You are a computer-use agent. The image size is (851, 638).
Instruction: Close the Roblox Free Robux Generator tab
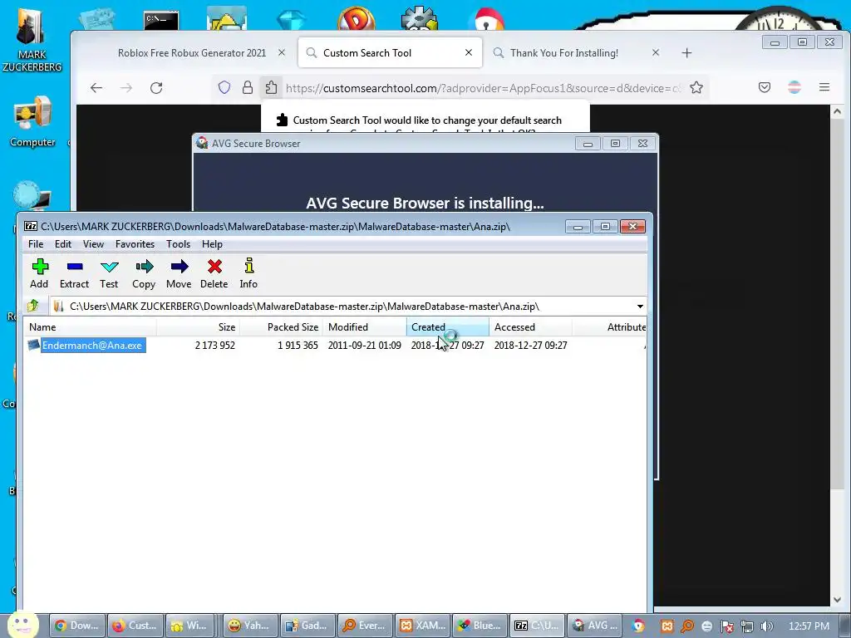tap(282, 52)
